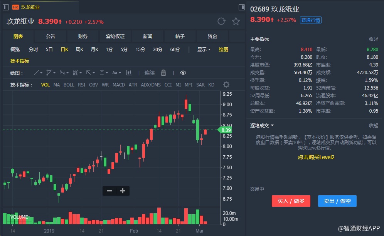Open technical indicator settings gear

[226, 85]
